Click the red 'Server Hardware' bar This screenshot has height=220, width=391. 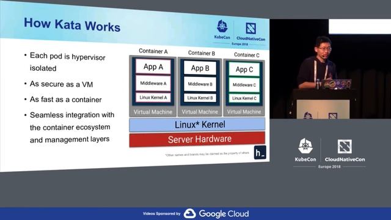pos(197,139)
